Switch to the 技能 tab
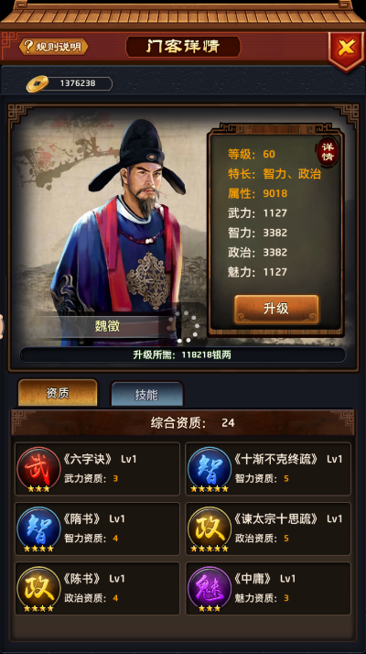Viewport: 366px width, 654px height. (x=146, y=394)
